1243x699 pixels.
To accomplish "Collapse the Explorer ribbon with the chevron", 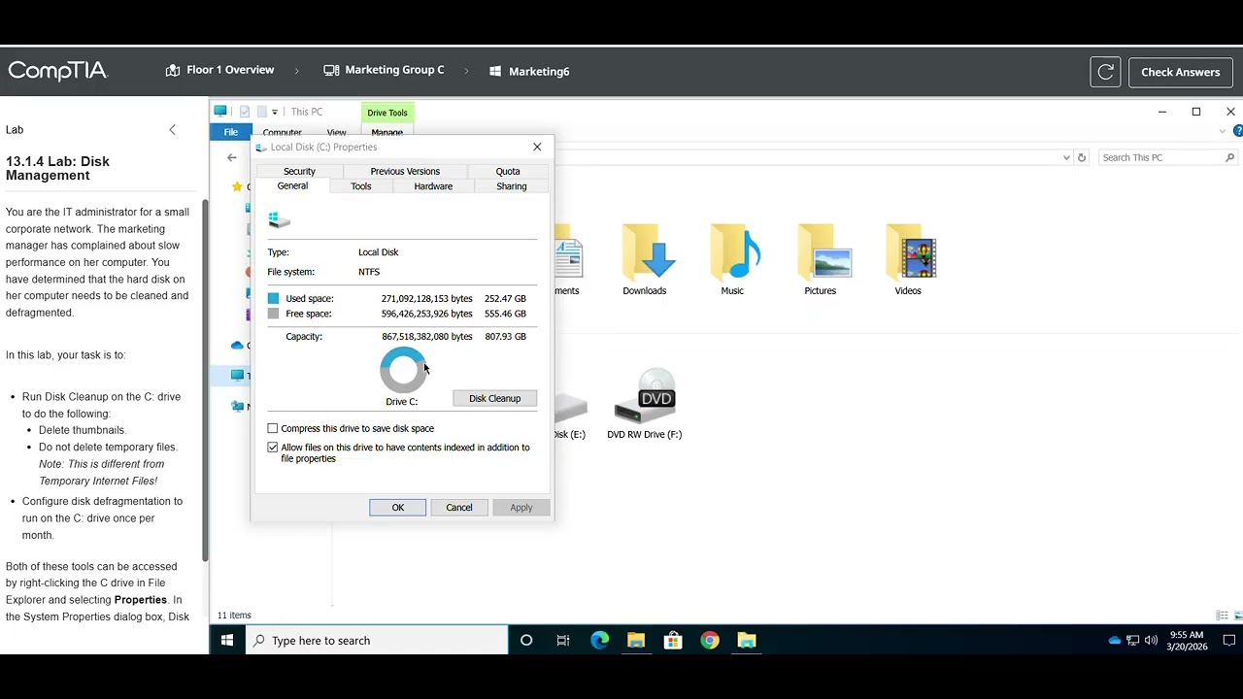I will 1223,131.
